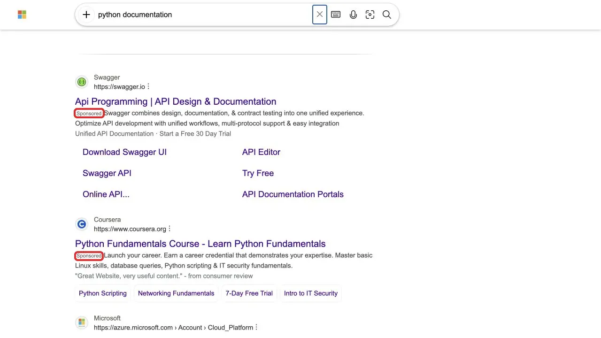Open Api Programming | API Design & Documentation link

176,101
